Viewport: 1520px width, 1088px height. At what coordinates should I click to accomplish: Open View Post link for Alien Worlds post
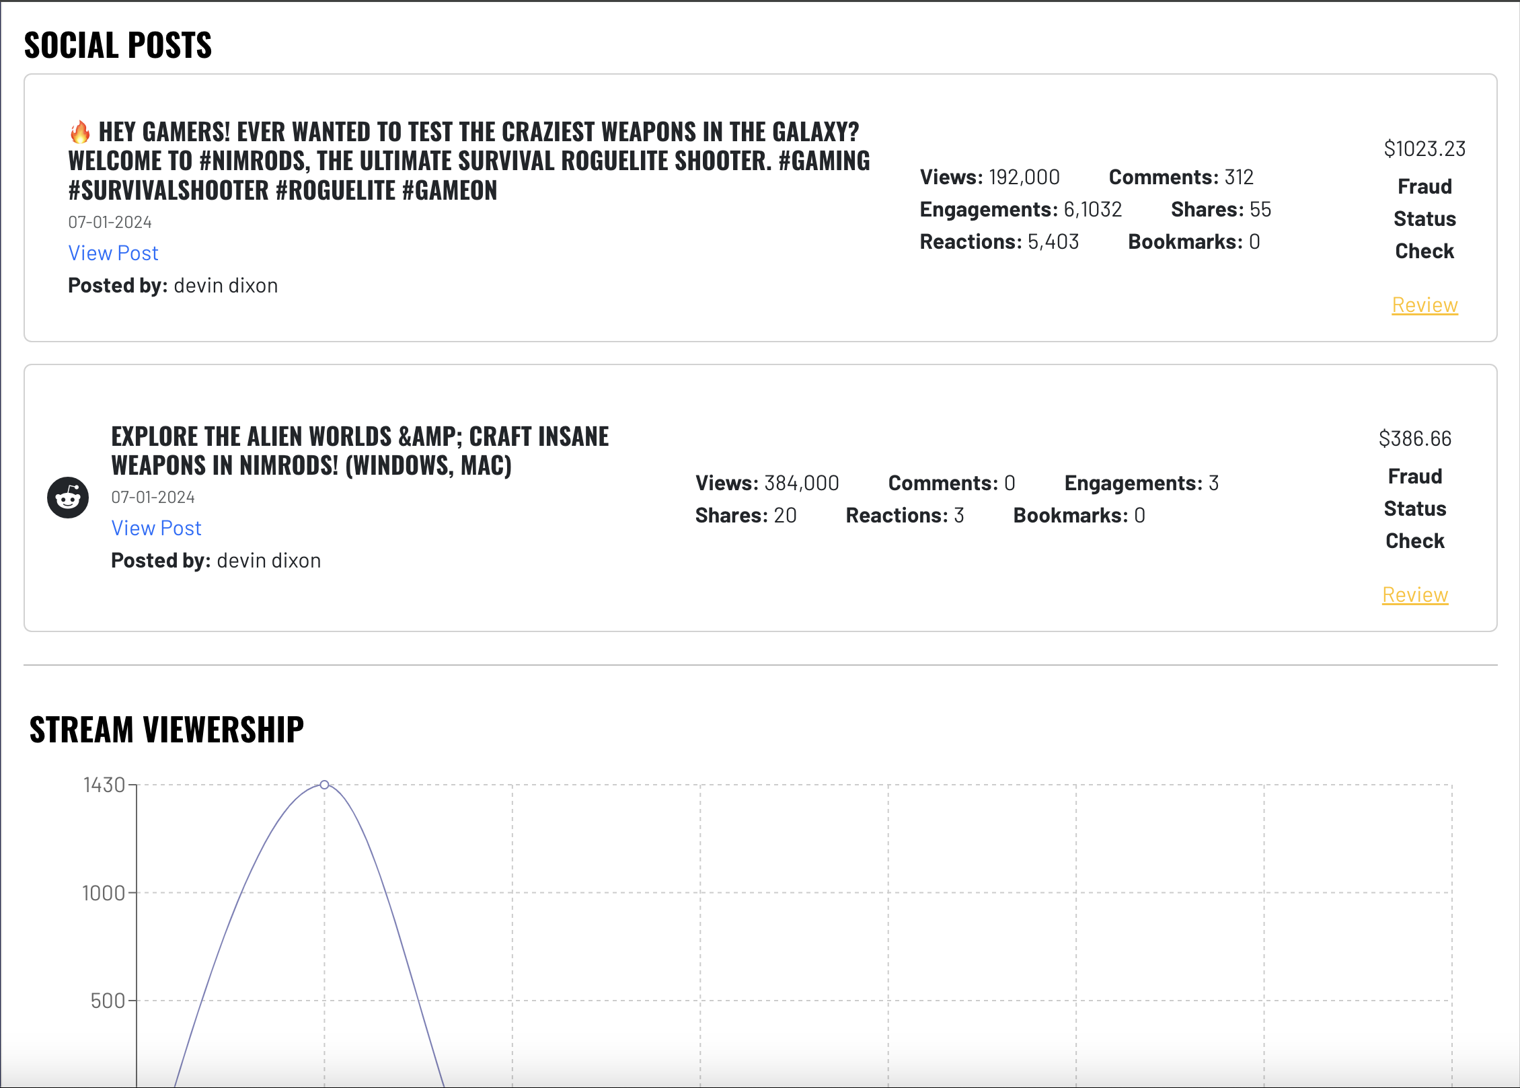(156, 528)
